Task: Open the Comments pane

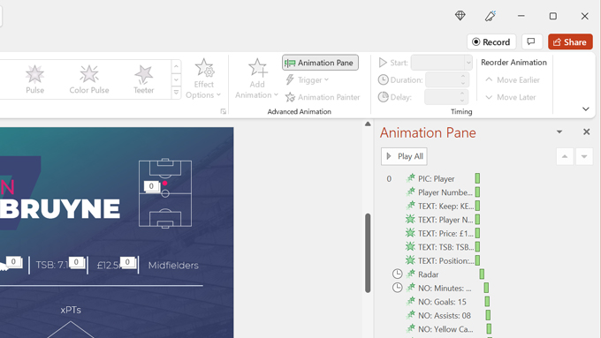Action: (532, 41)
